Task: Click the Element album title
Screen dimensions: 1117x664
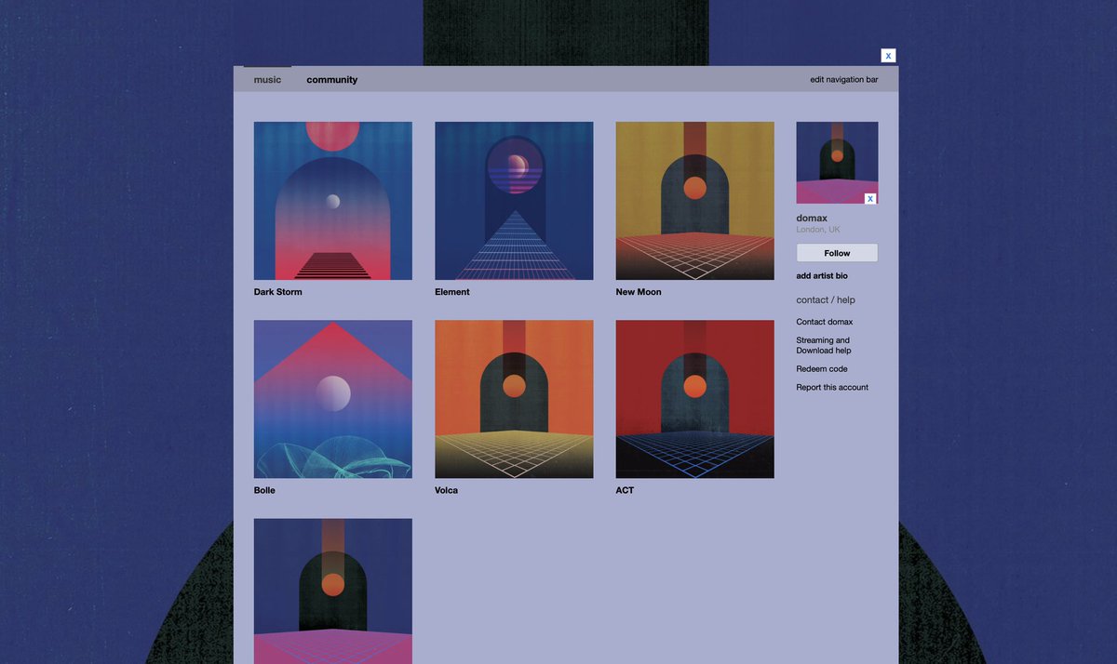Action: 452,292
